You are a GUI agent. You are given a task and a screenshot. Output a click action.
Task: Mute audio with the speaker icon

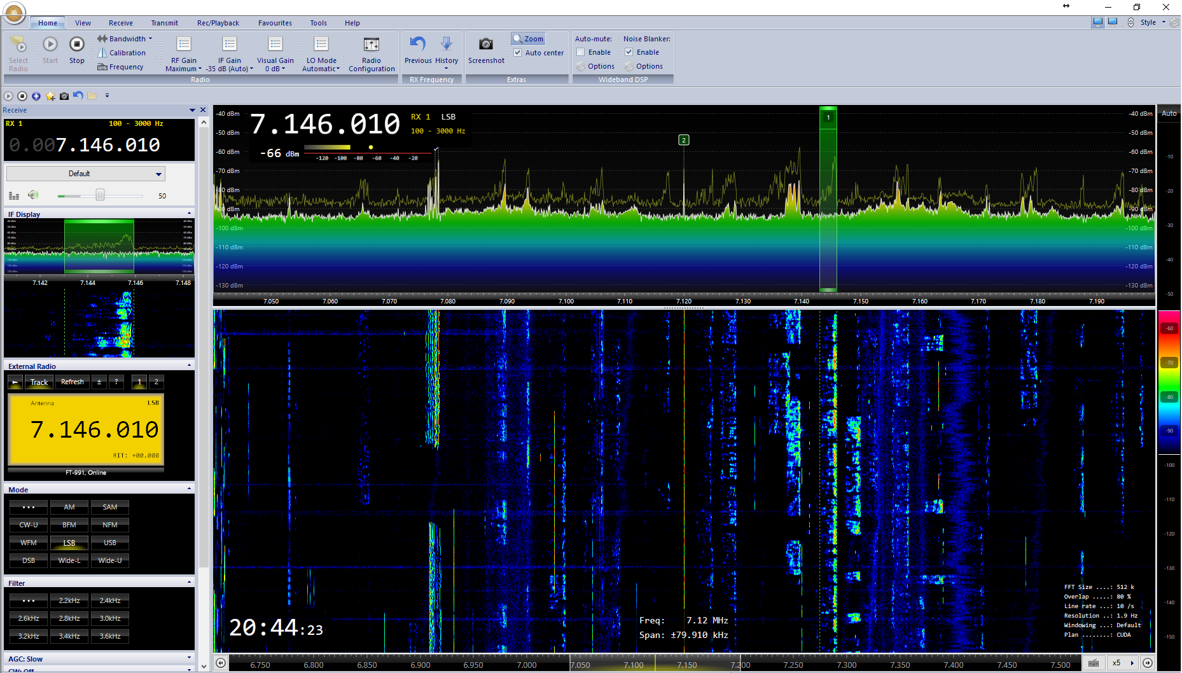[32, 195]
